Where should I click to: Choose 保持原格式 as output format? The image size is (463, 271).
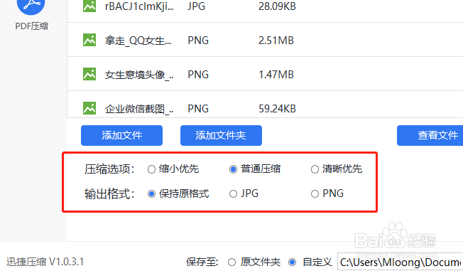point(178,193)
